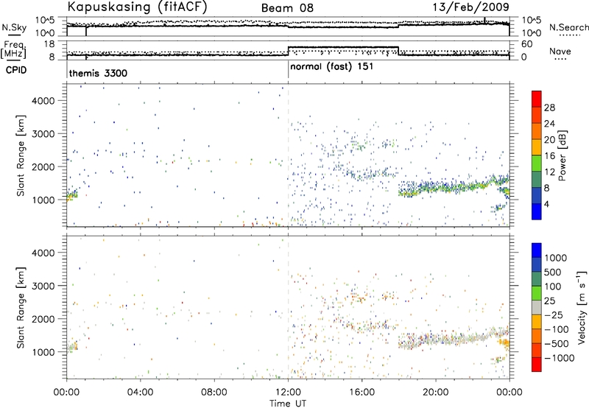The image size is (589, 408).
Task: Click 'Slant Range [km]' label of power panel
Action: 21,155
